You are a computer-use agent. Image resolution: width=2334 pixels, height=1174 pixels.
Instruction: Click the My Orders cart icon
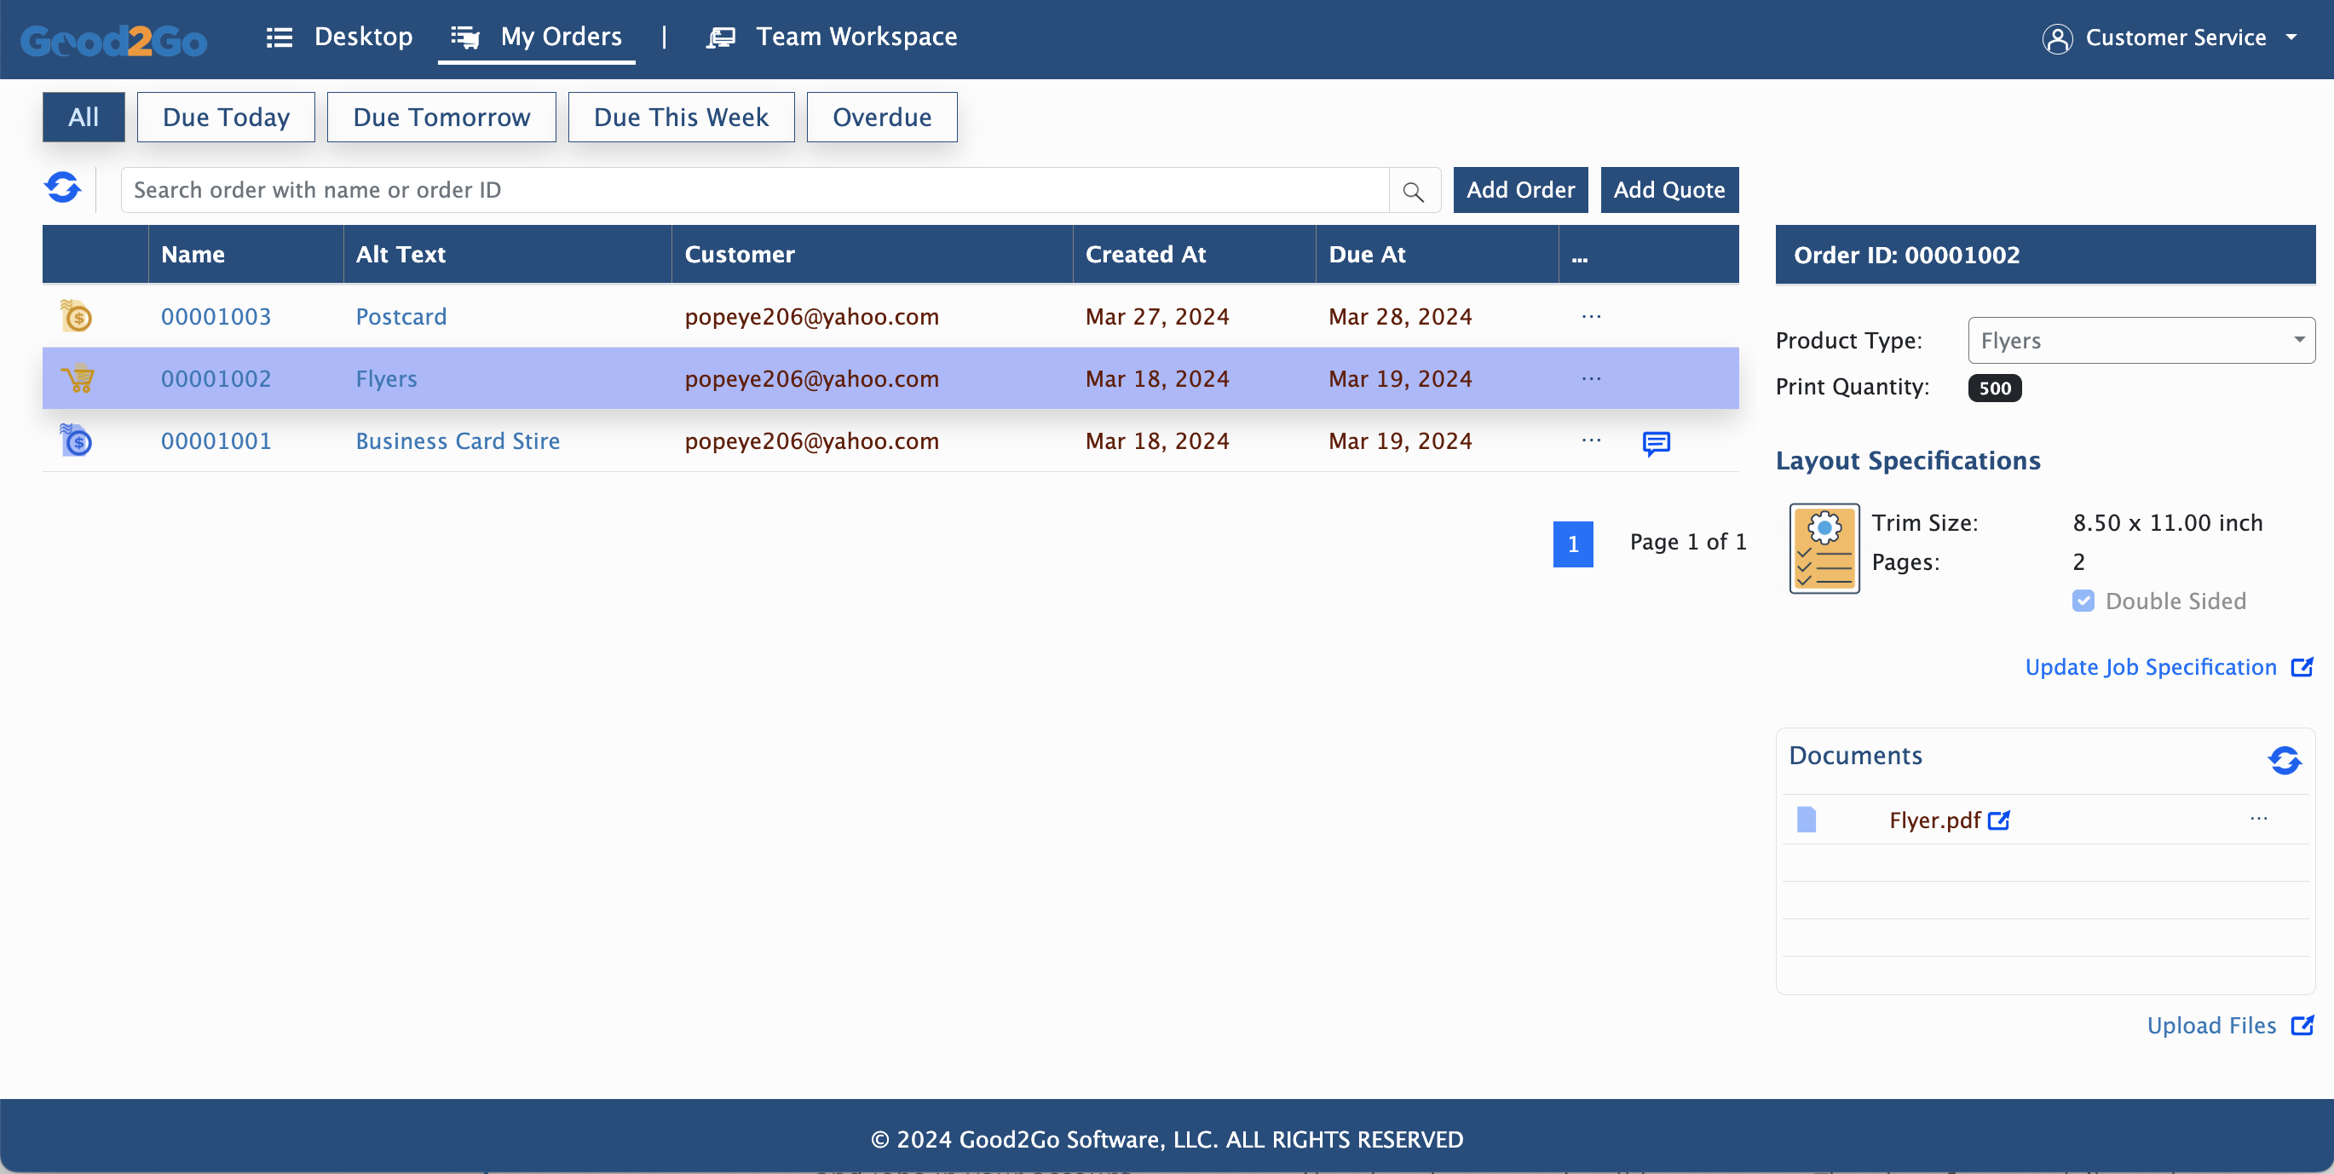466,37
